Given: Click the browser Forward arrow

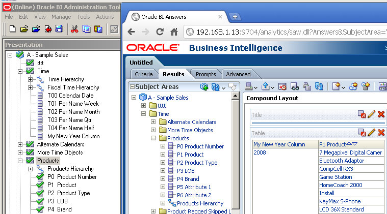Looking at the screenshot, I should [146, 32].
